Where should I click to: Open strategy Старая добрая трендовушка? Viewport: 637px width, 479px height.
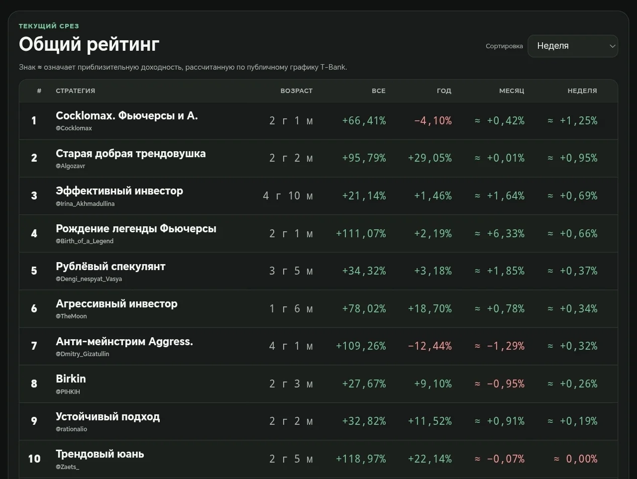130,153
